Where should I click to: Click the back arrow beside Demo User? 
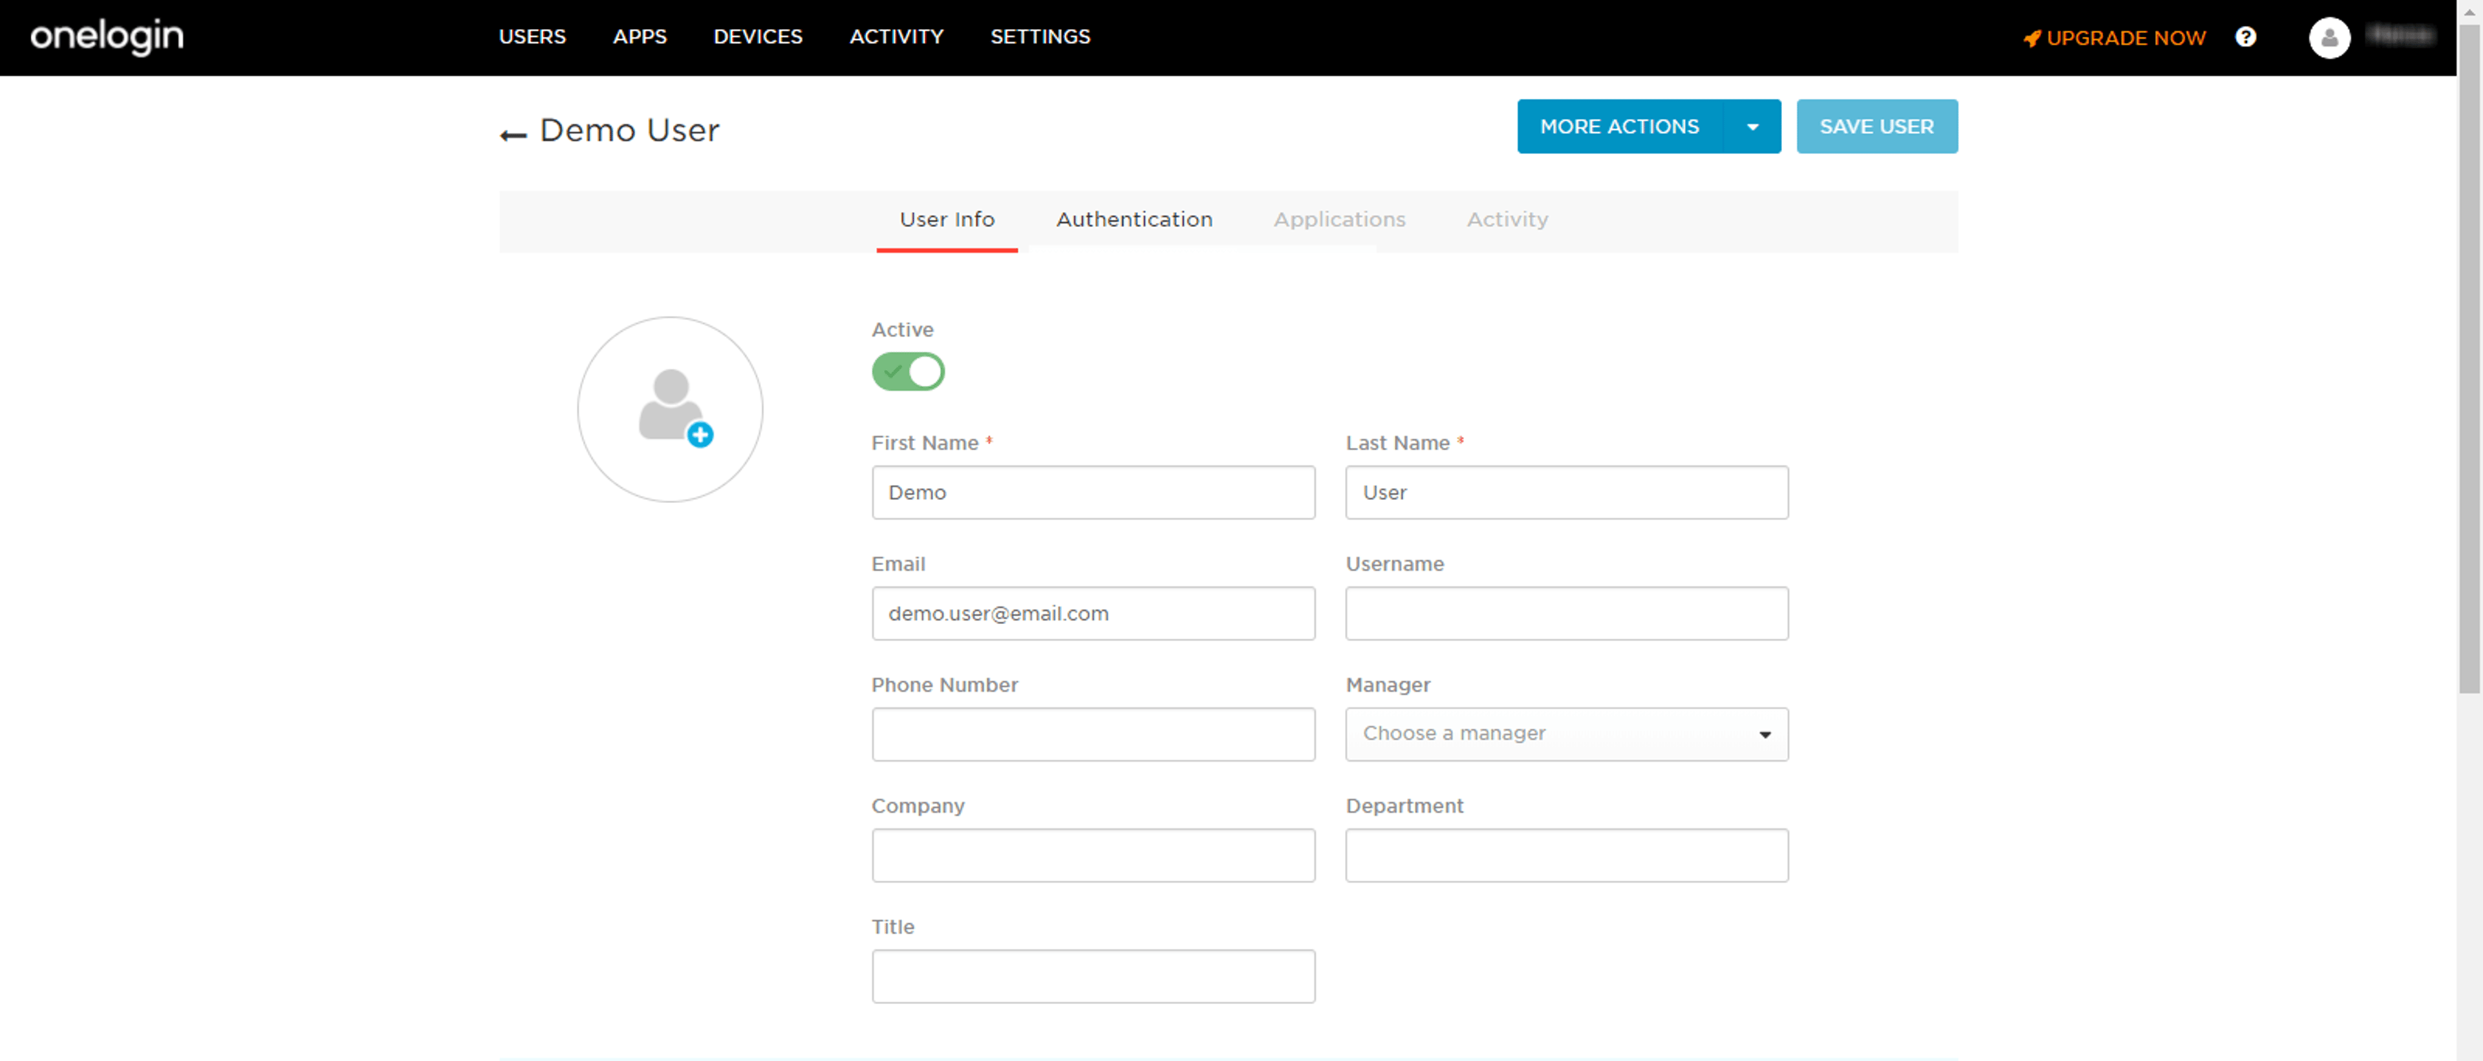coord(513,135)
